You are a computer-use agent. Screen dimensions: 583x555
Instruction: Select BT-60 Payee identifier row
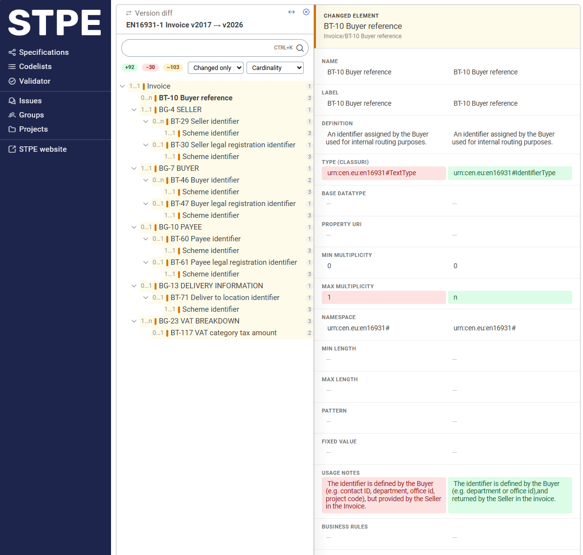(232, 239)
